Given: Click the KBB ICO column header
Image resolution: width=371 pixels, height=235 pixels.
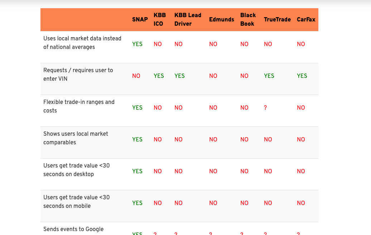Looking at the screenshot, I should tap(160, 19).
